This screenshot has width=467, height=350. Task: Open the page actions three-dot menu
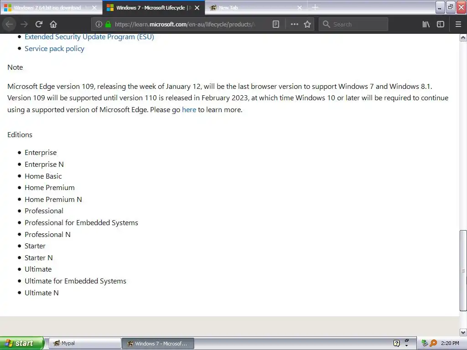[294, 25]
